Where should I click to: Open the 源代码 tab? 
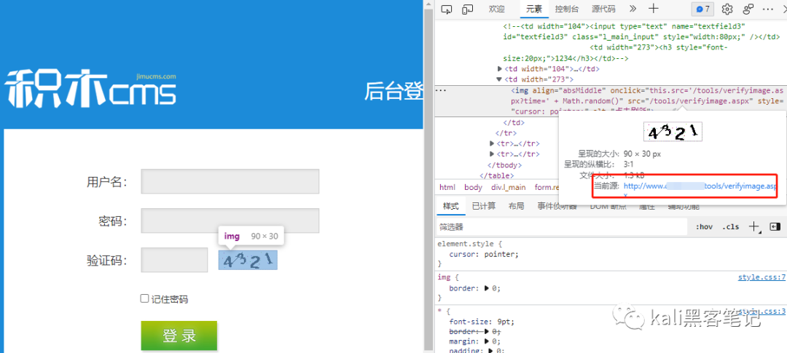[x=603, y=9]
